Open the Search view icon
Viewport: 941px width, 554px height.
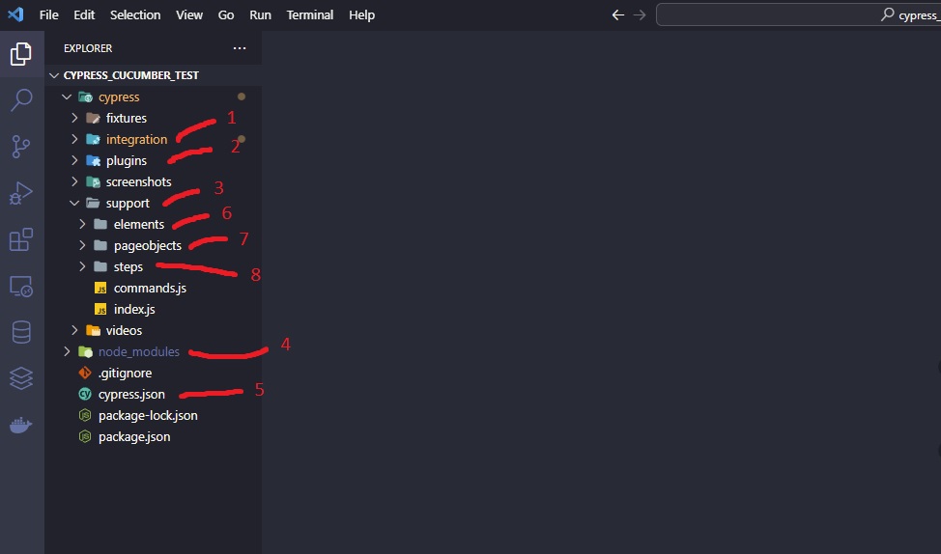point(21,100)
